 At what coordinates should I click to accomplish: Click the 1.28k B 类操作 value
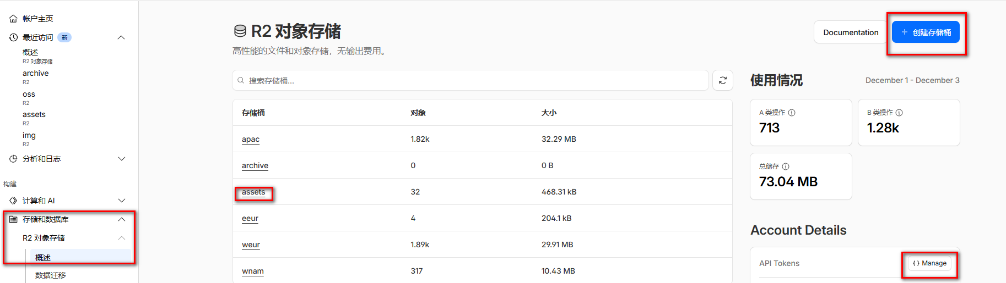pos(883,128)
